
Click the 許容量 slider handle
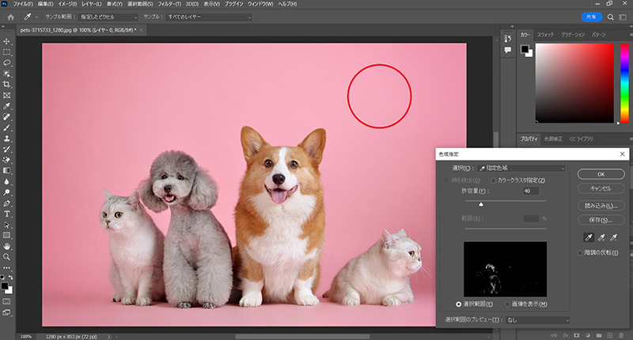point(481,205)
